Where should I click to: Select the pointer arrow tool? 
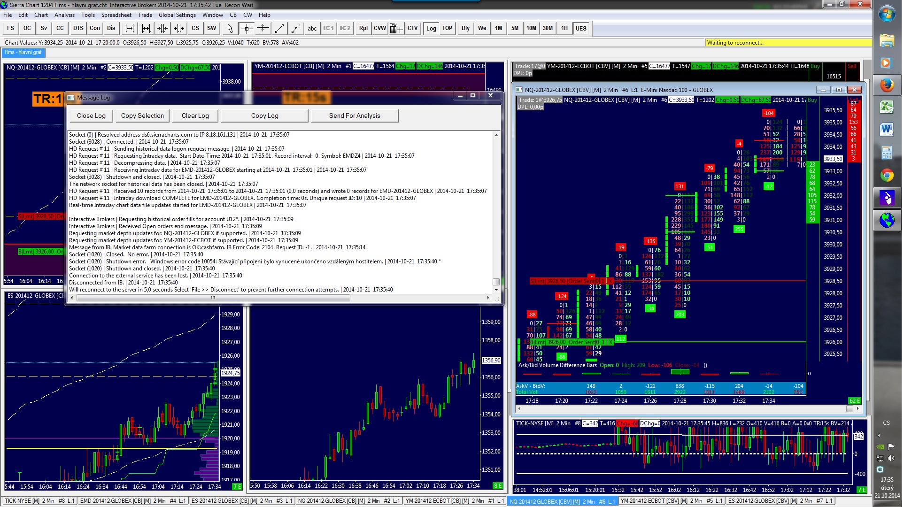click(x=230, y=28)
